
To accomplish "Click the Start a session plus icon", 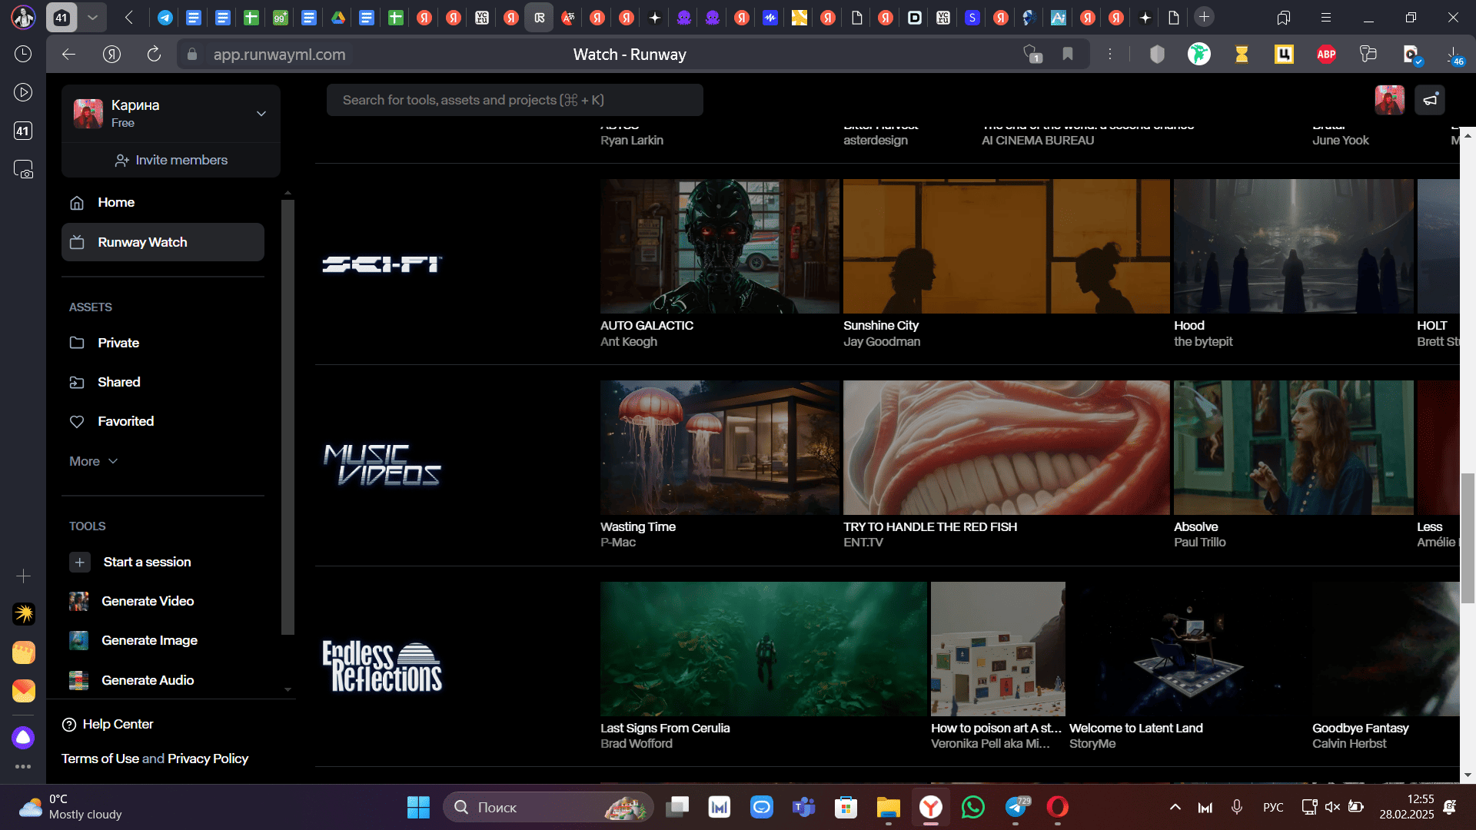I will 80,562.
